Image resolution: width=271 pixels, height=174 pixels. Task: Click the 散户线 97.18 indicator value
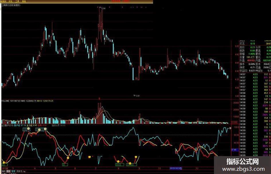pyautogui.click(x=20, y=125)
